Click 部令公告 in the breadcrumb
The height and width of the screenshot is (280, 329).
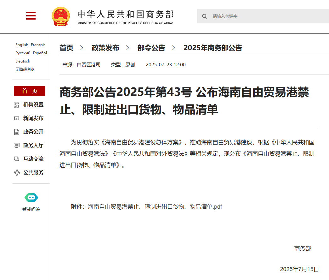click(151, 48)
